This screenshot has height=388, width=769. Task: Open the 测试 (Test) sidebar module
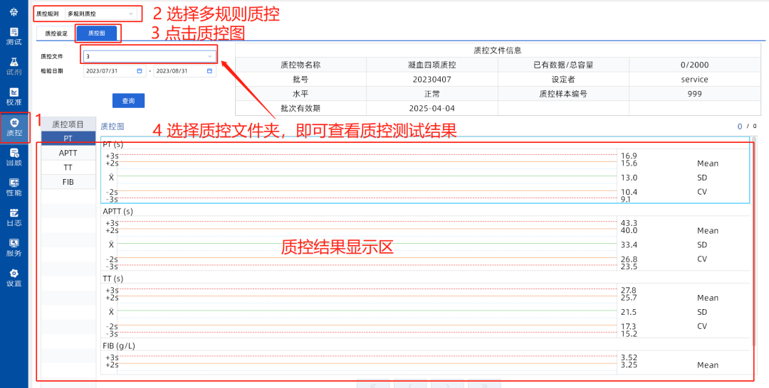[x=14, y=36]
